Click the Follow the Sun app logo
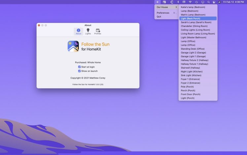Image resolution: width=247 pixels, height=155 pixels. (x=73, y=46)
